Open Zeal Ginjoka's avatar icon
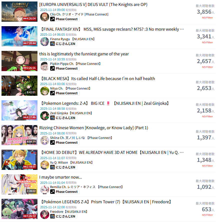The width and height of the screenshot is (219, 222). click(x=45, y=116)
